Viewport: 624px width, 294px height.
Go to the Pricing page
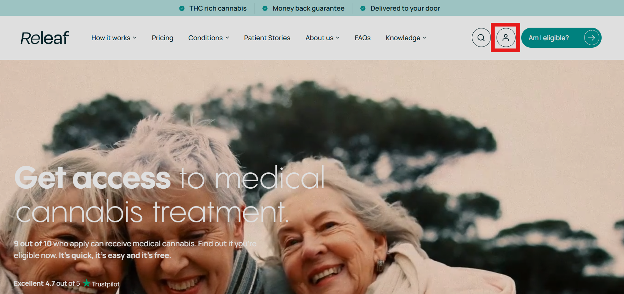[x=162, y=38]
